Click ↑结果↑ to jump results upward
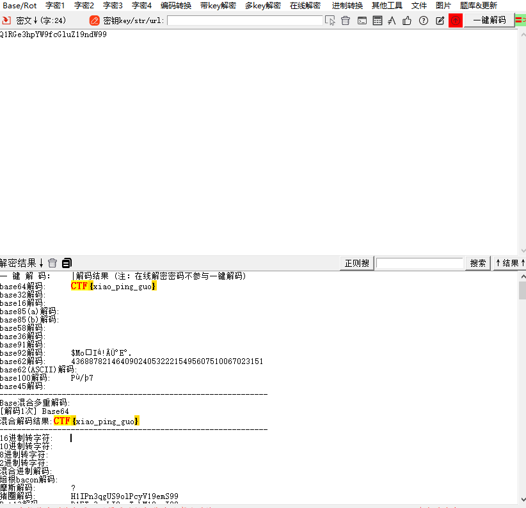 (x=509, y=262)
